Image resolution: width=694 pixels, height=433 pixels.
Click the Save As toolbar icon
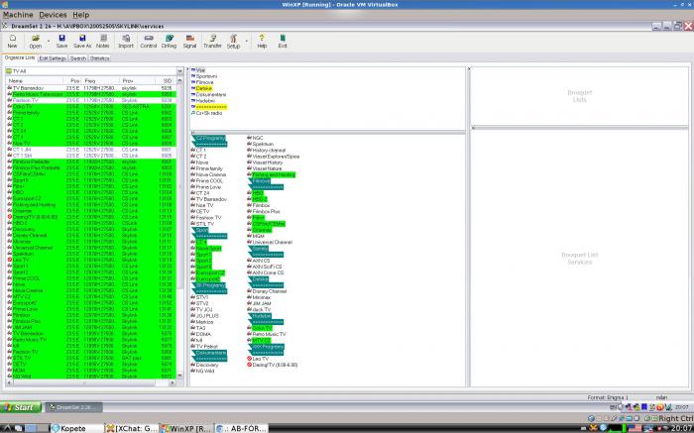pyautogui.click(x=82, y=42)
